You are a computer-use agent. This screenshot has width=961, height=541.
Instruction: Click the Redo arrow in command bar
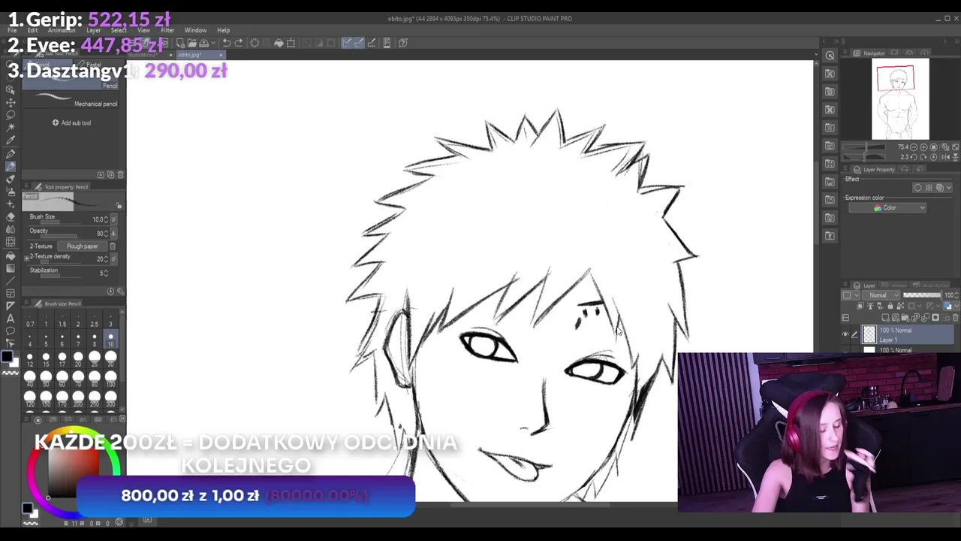pyautogui.click(x=239, y=43)
